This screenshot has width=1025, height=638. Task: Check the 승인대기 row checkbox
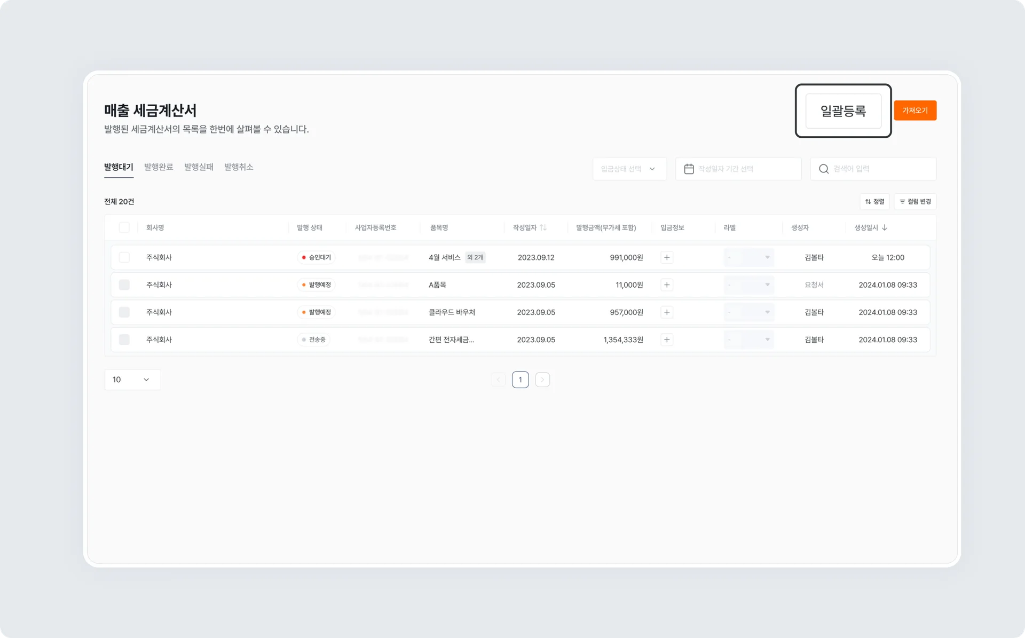[x=124, y=257]
